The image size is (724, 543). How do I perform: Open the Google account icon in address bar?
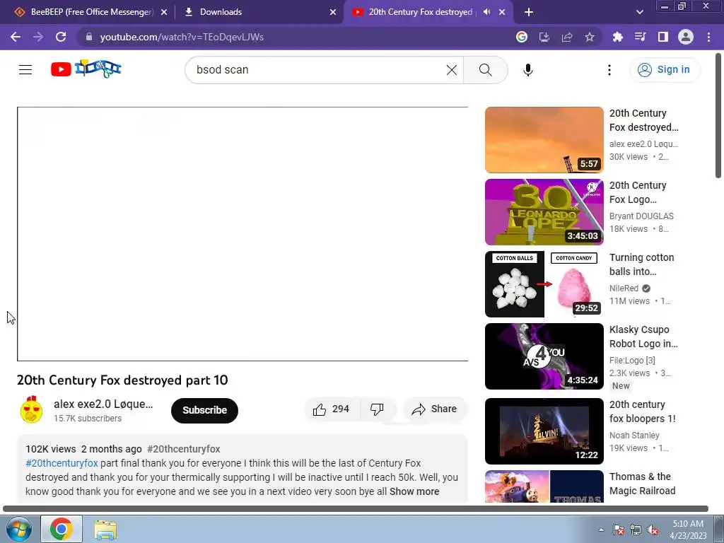[522, 37]
